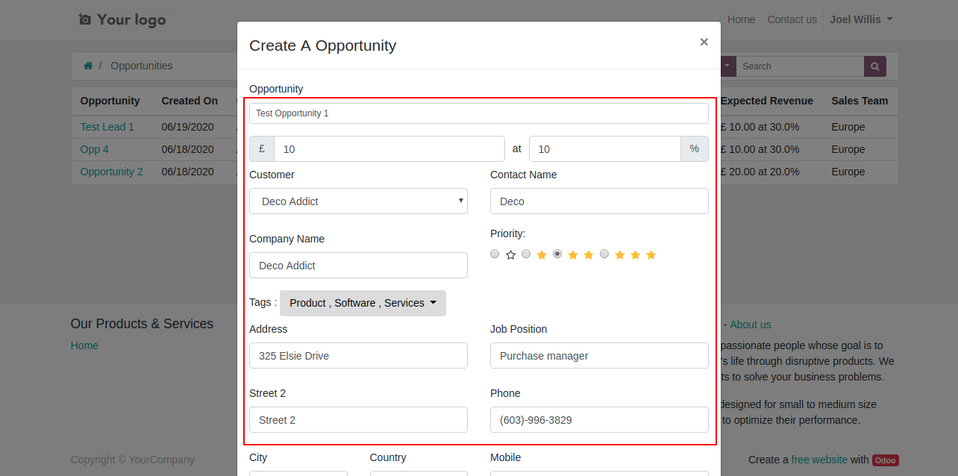
Task: Select the one-star priority radio button
Action: (526, 254)
